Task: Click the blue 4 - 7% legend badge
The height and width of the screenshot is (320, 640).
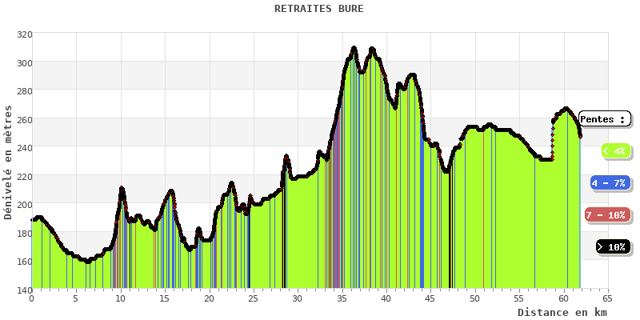Action: [610, 183]
